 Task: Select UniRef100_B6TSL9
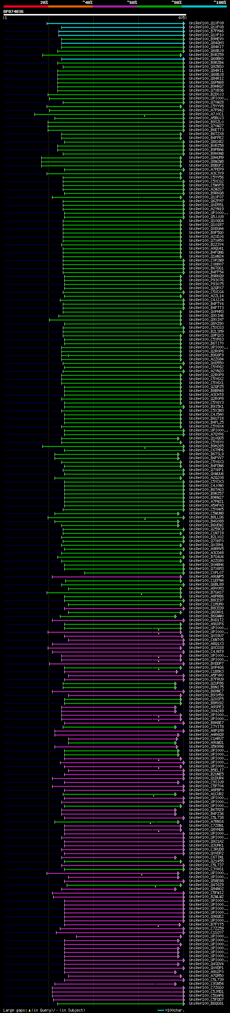pyautogui.click(x=206, y=454)
